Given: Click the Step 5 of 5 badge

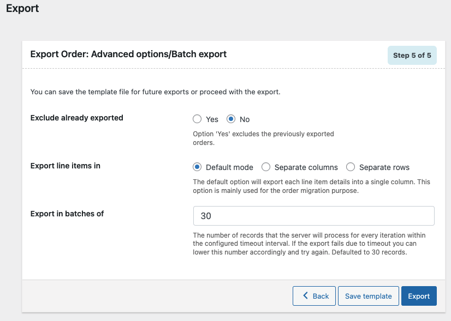Looking at the screenshot, I should click(412, 56).
